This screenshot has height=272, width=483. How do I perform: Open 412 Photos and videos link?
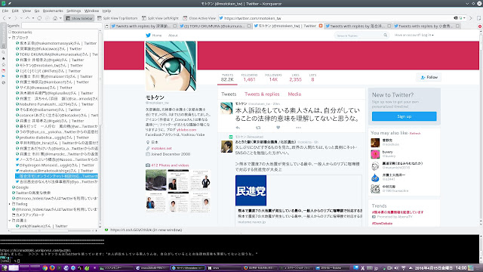(170, 165)
